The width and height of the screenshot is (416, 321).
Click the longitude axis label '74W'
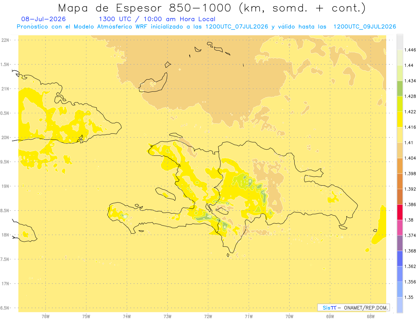point(127,316)
